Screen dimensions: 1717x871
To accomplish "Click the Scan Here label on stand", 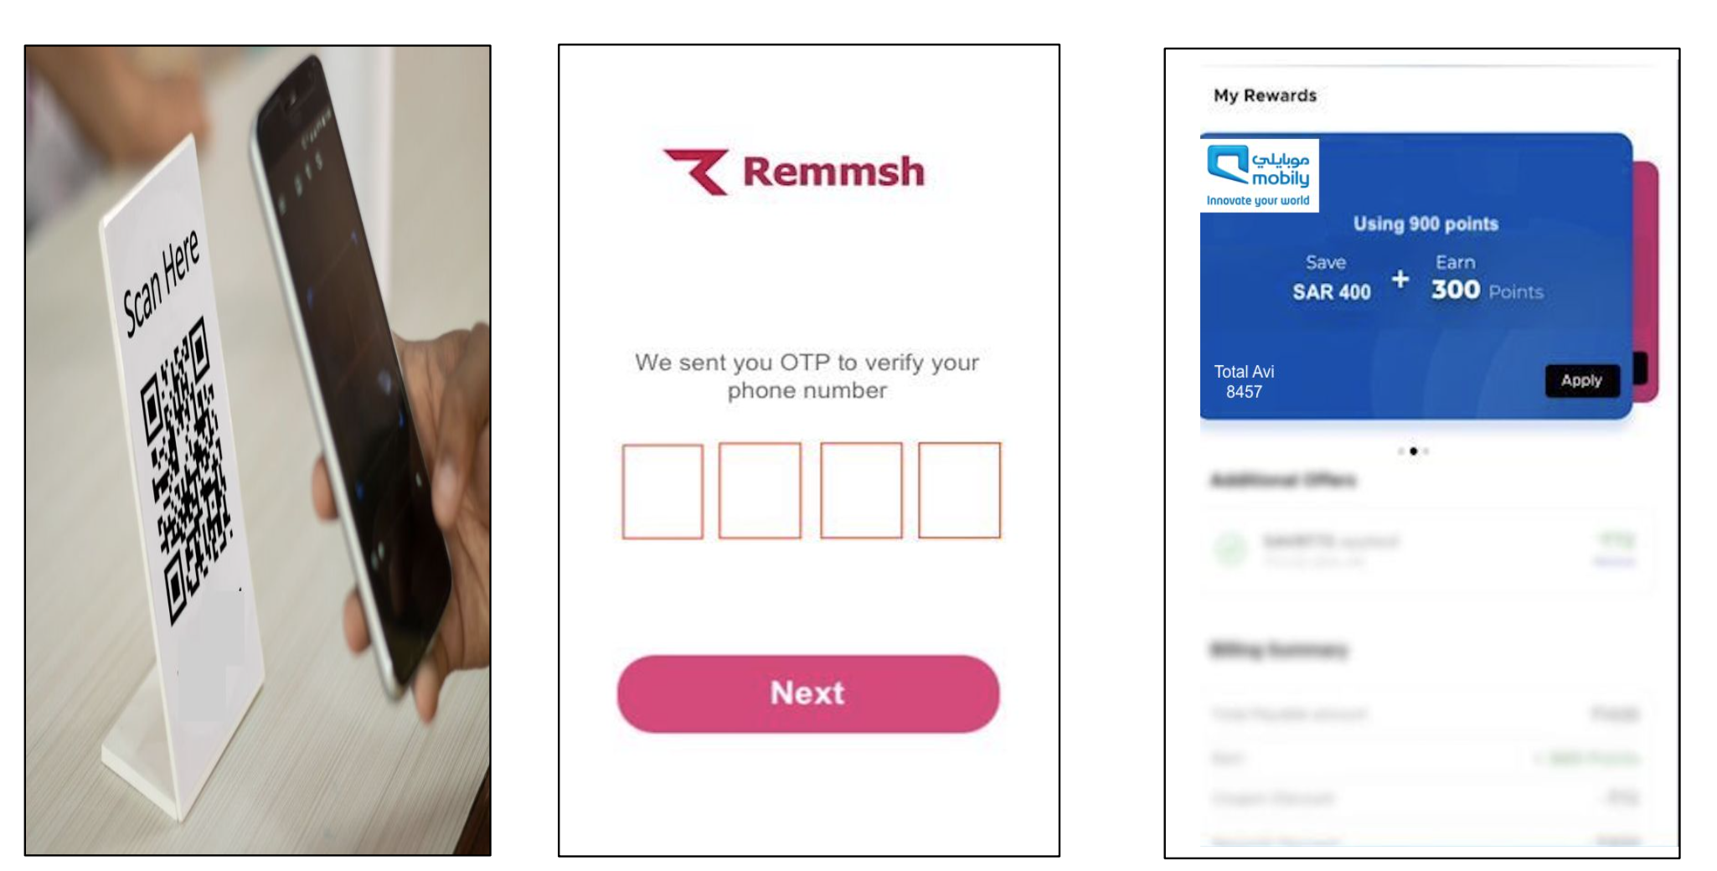I will point(161,282).
